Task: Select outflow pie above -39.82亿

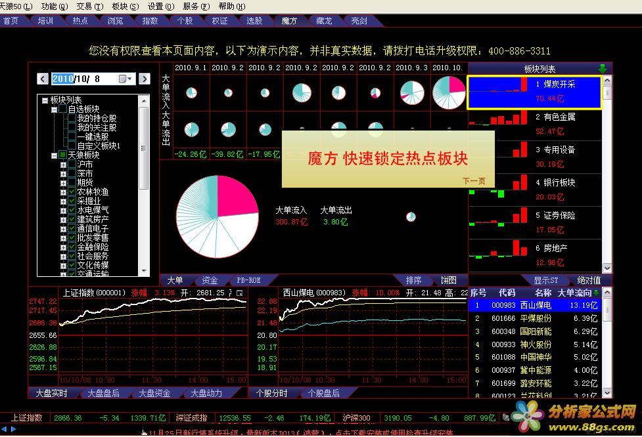Action: tap(228, 130)
